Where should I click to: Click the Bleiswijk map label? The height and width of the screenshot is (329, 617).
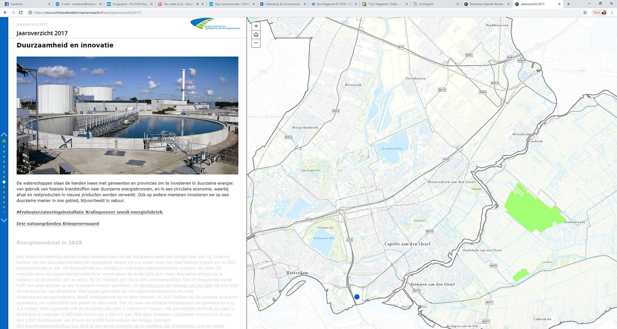tap(353, 85)
